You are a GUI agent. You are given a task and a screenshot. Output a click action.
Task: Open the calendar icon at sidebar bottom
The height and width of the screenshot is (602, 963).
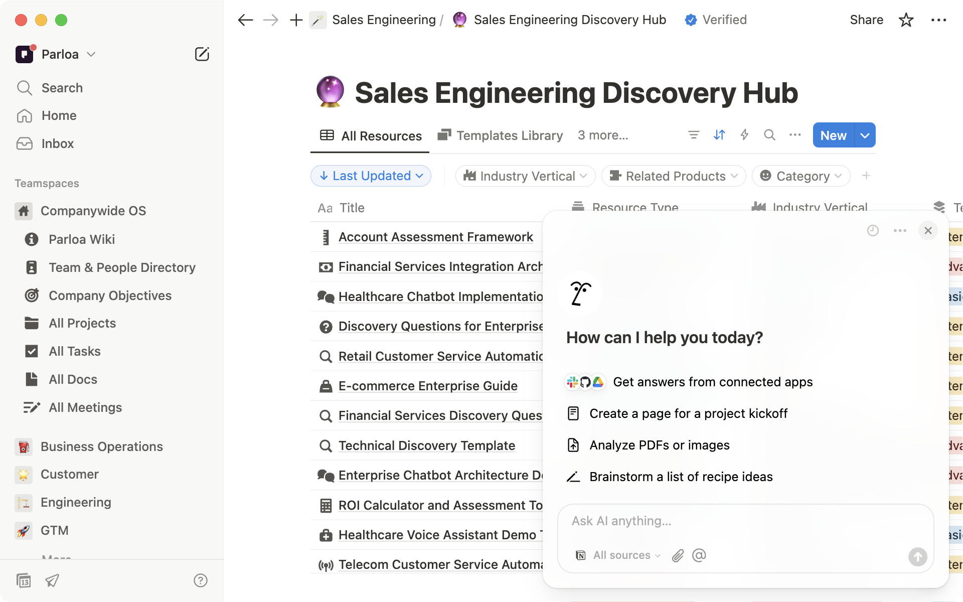click(24, 580)
